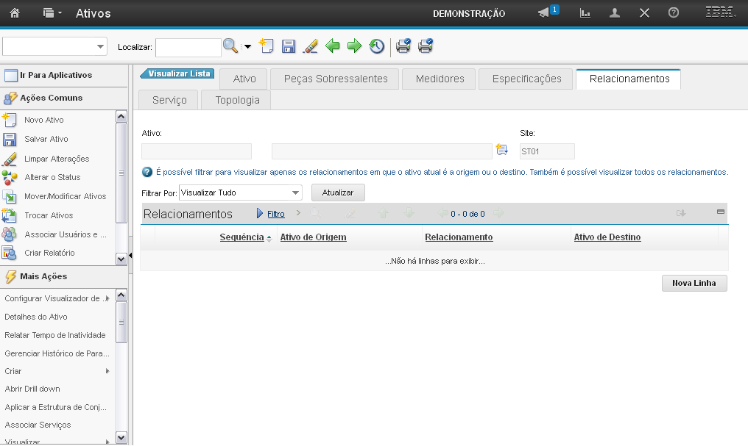
Task: Click the New Asset toolbar icon
Action: (x=267, y=47)
